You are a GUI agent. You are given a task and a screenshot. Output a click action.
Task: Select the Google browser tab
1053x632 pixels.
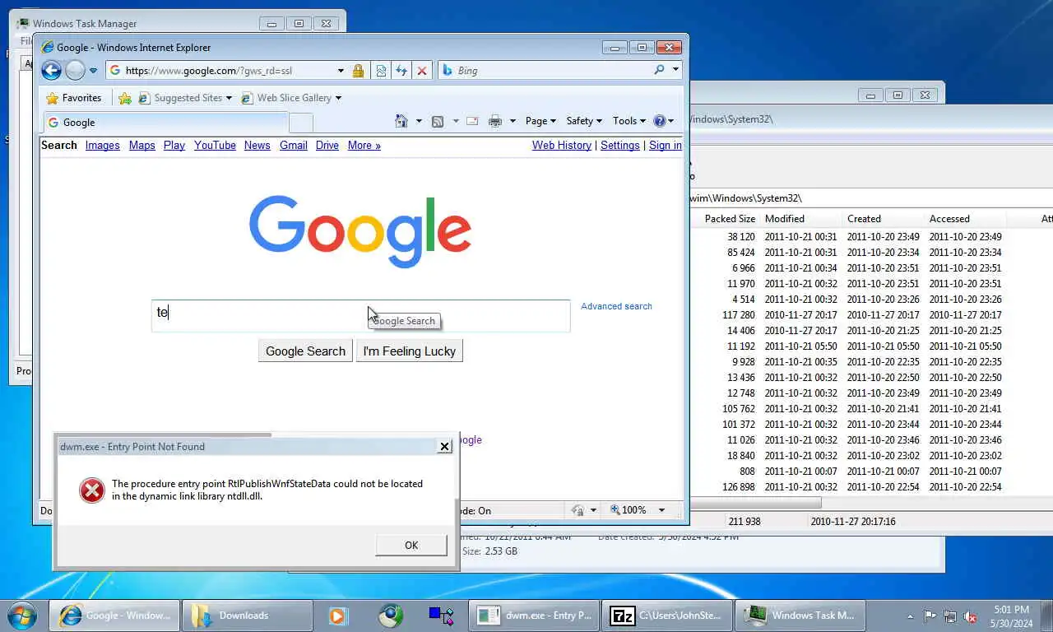click(x=165, y=123)
